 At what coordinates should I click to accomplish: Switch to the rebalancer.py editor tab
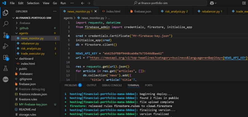click(212, 11)
